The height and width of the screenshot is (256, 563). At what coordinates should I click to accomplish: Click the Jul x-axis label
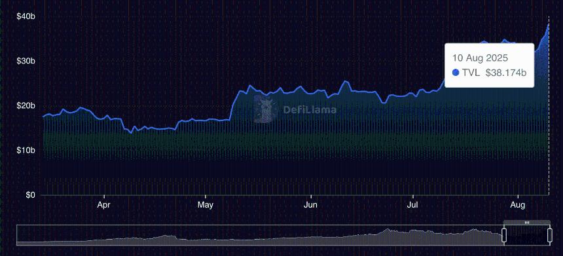click(x=413, y=206)
